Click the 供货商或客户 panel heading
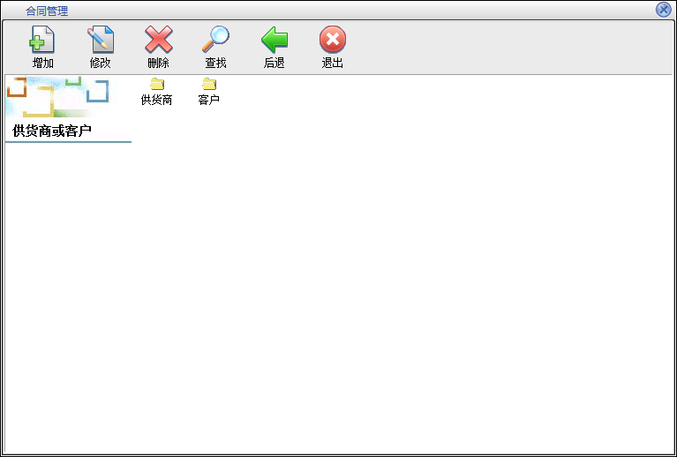This screenshot has width=677, height=457. tap(53, 131)
